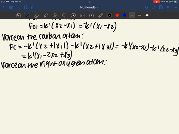The image size is (179, 134).
Task: Choose the black pen color
Action: click(110, 15)
